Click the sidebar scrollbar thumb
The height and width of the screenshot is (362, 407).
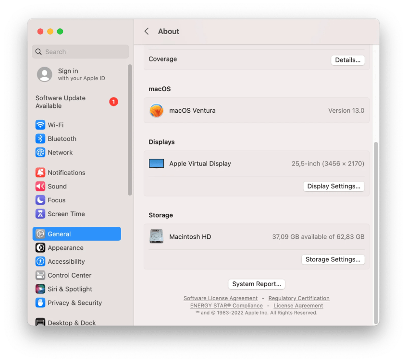pyautogui.click(x=130, y=130)
